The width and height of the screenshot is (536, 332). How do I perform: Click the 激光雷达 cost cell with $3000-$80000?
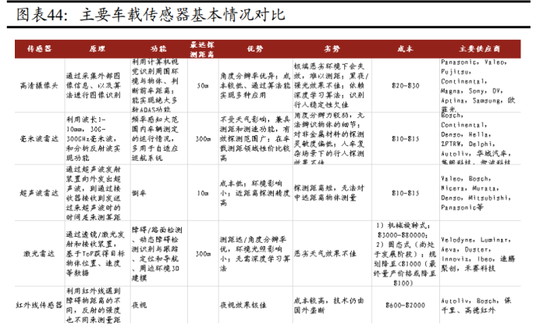coord(406,254)
